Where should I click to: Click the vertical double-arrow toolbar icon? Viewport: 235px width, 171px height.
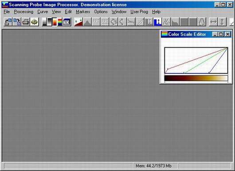coord(222,22)
